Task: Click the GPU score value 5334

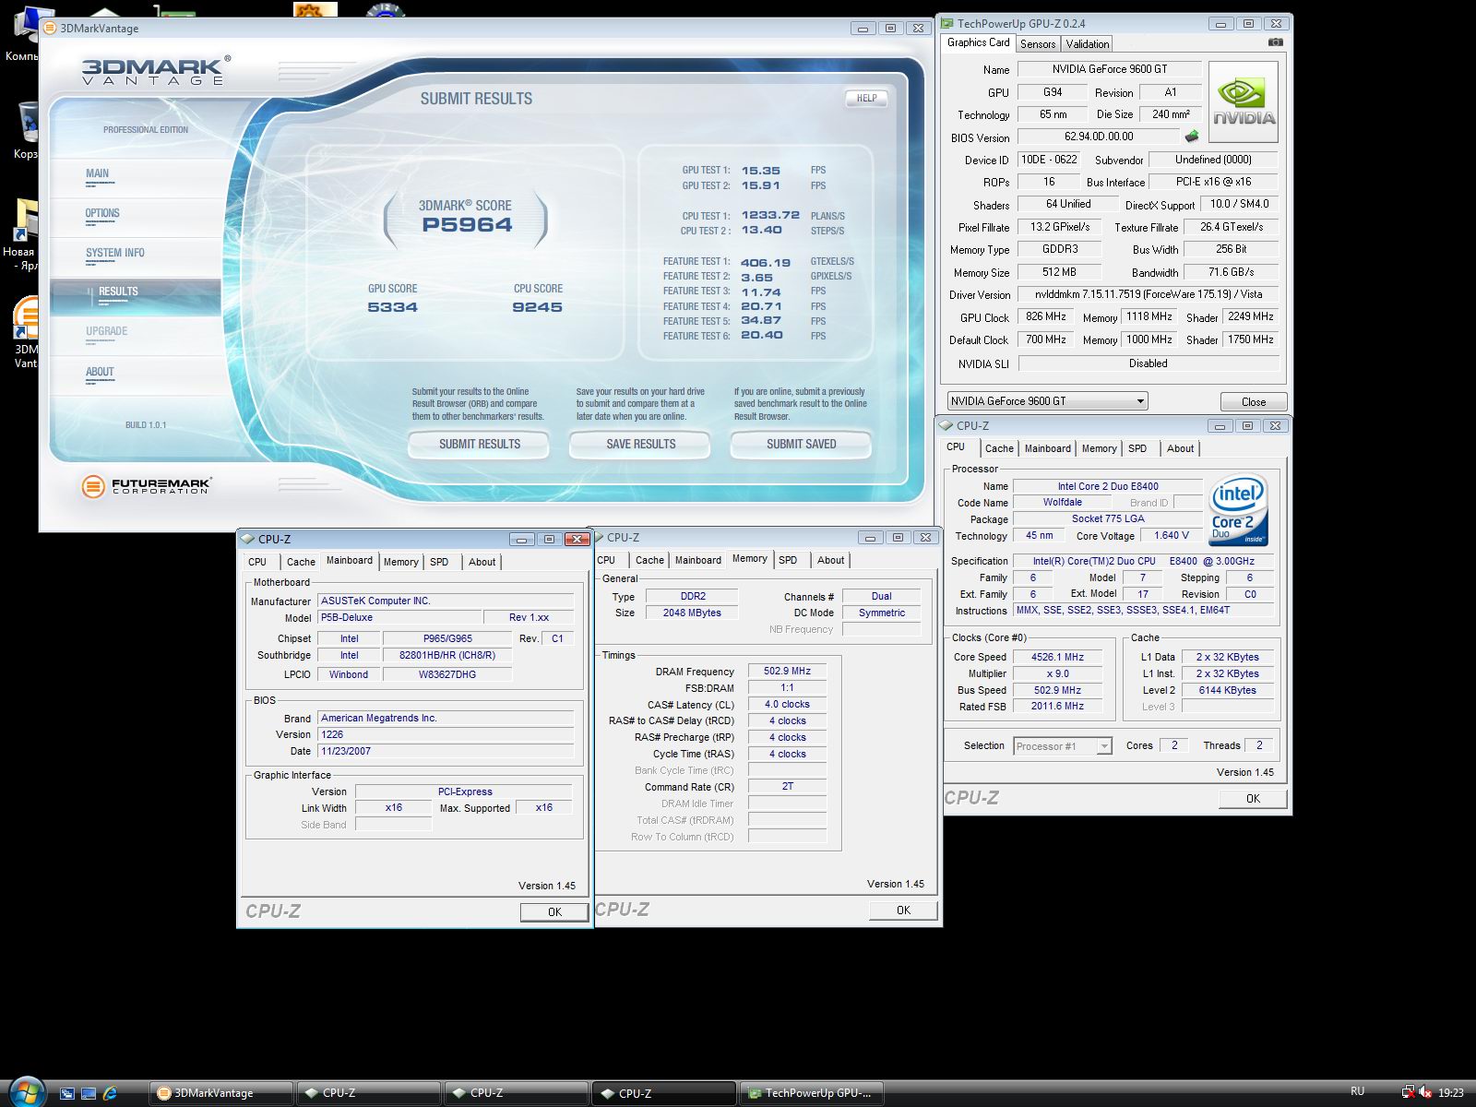Action: point(392,307)
